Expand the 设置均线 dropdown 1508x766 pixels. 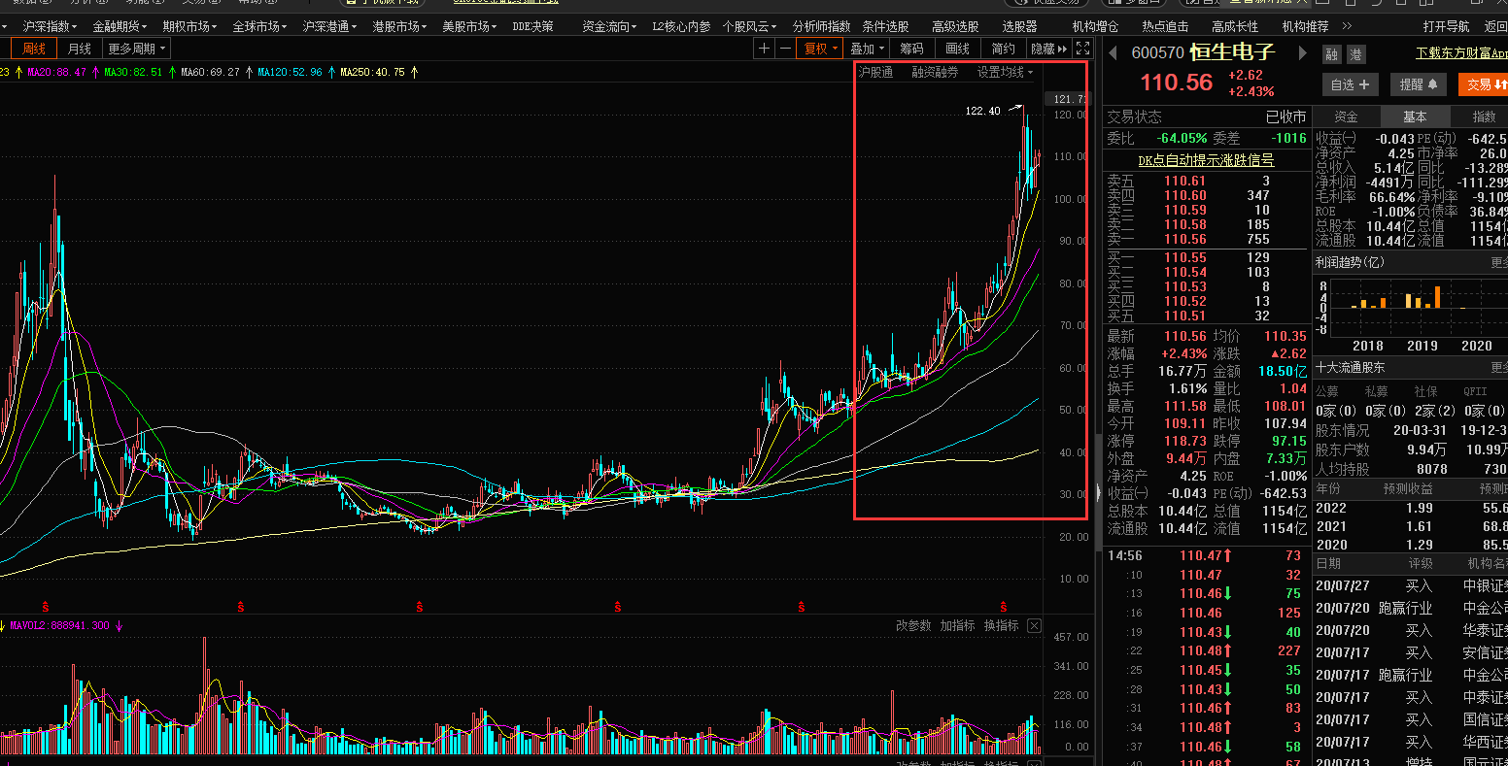(1005, 72)
